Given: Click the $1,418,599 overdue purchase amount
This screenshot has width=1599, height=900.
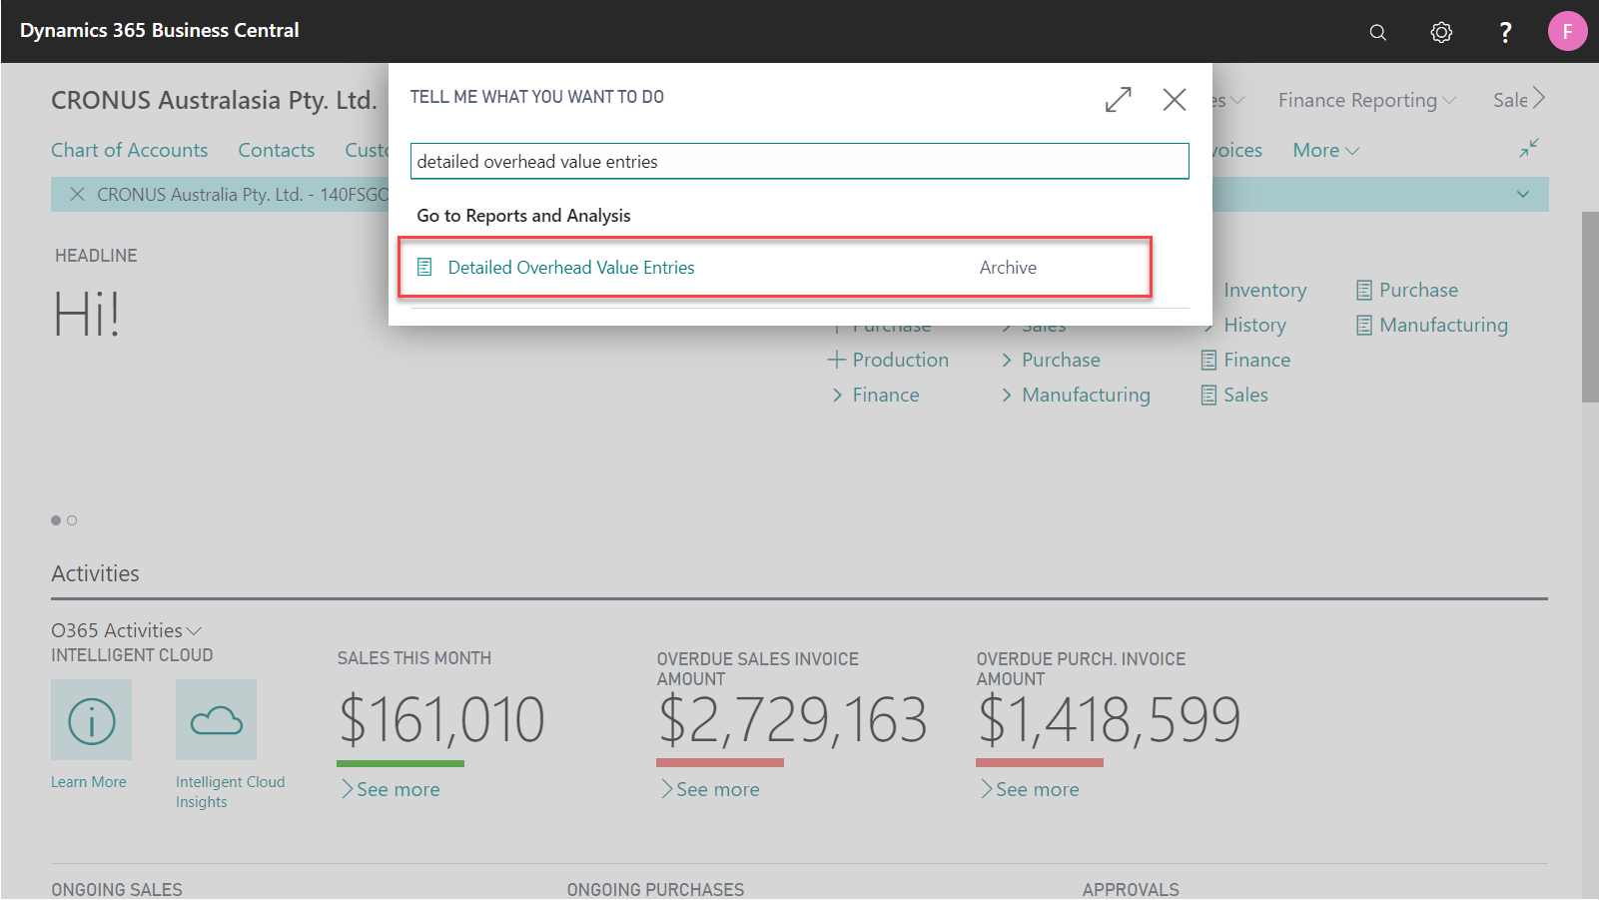Looking at the screenshot, I should pos(1110,720).
